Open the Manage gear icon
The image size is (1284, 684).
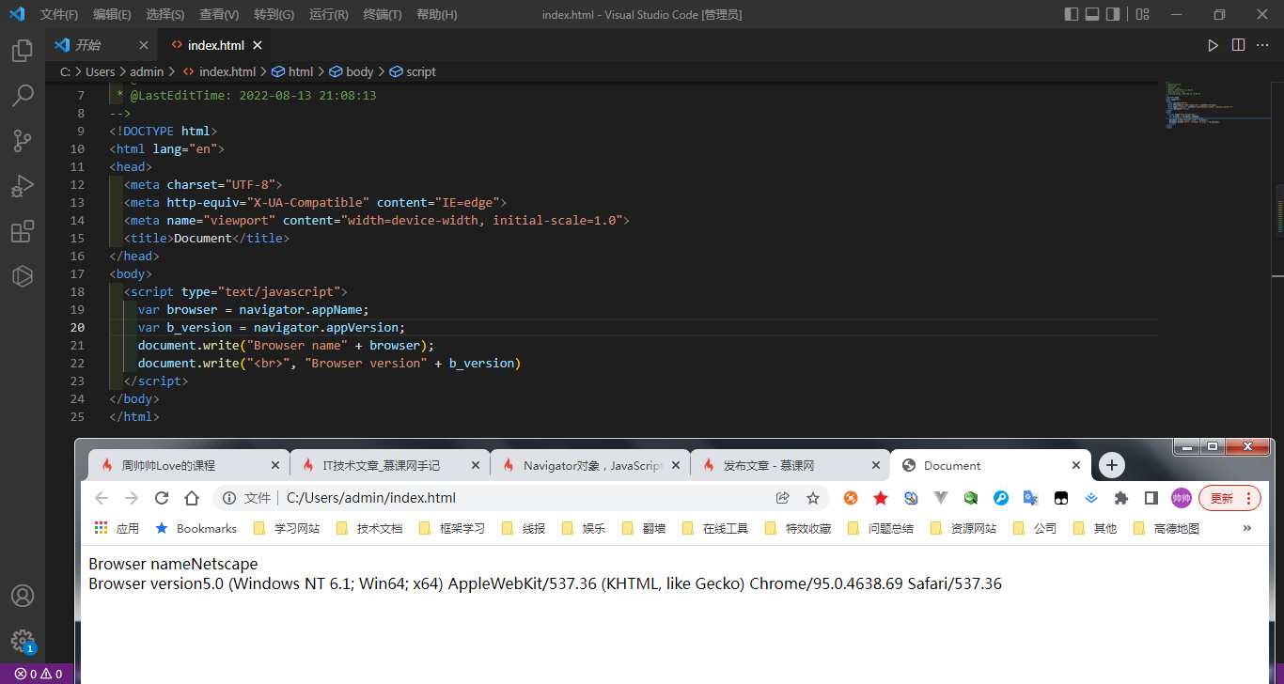pyautogui.click(x=23, y=641)
